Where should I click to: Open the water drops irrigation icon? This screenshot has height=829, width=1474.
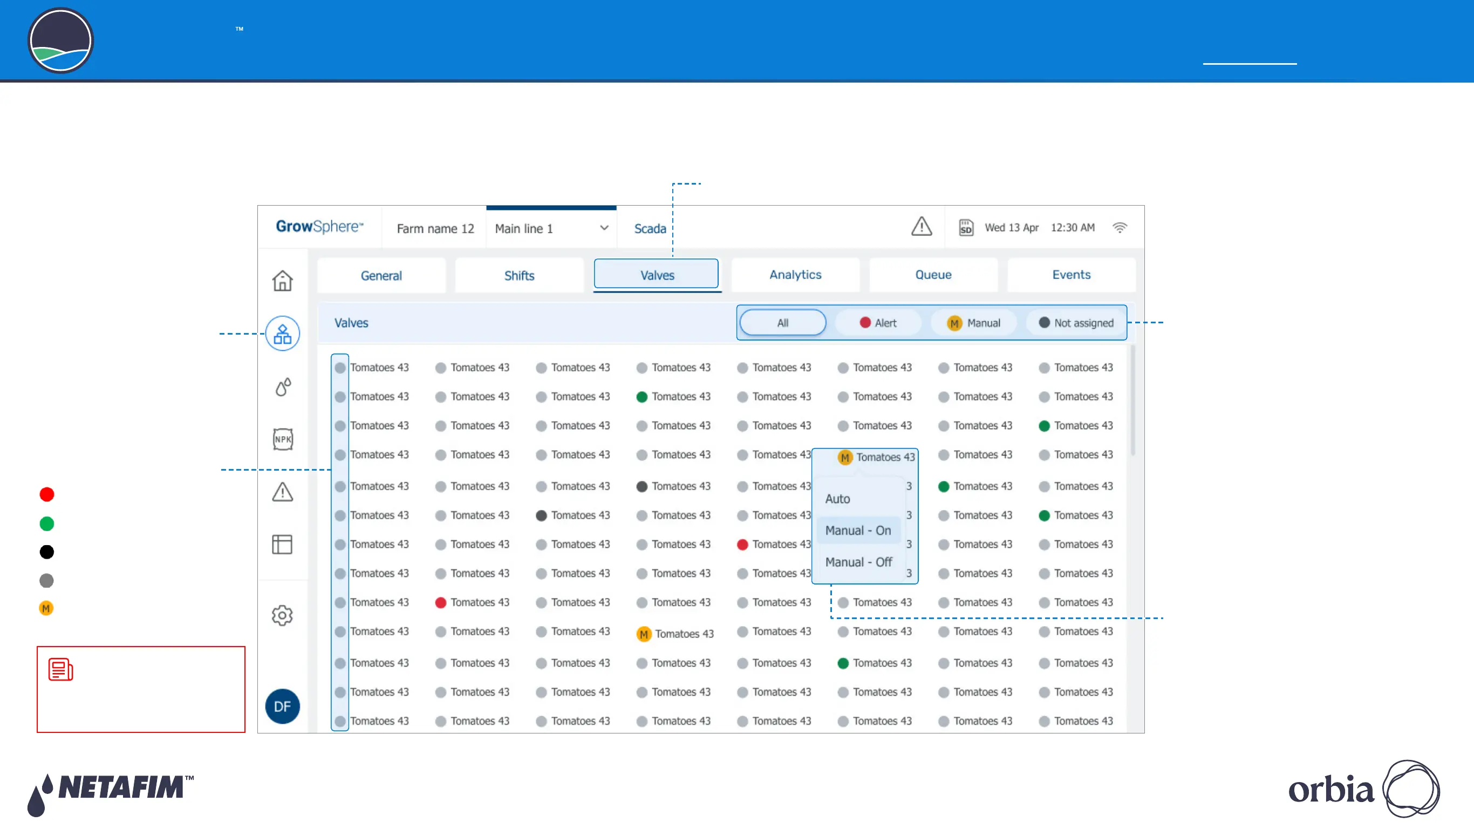(x=283, y=387)
